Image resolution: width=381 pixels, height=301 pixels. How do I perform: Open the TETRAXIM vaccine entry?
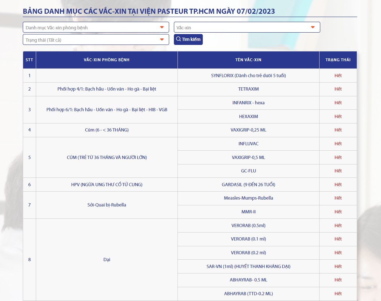(248, 89)
